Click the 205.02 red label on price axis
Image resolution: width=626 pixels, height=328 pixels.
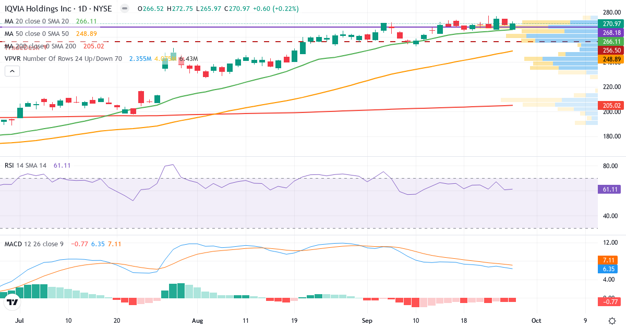tap(611, 105)
